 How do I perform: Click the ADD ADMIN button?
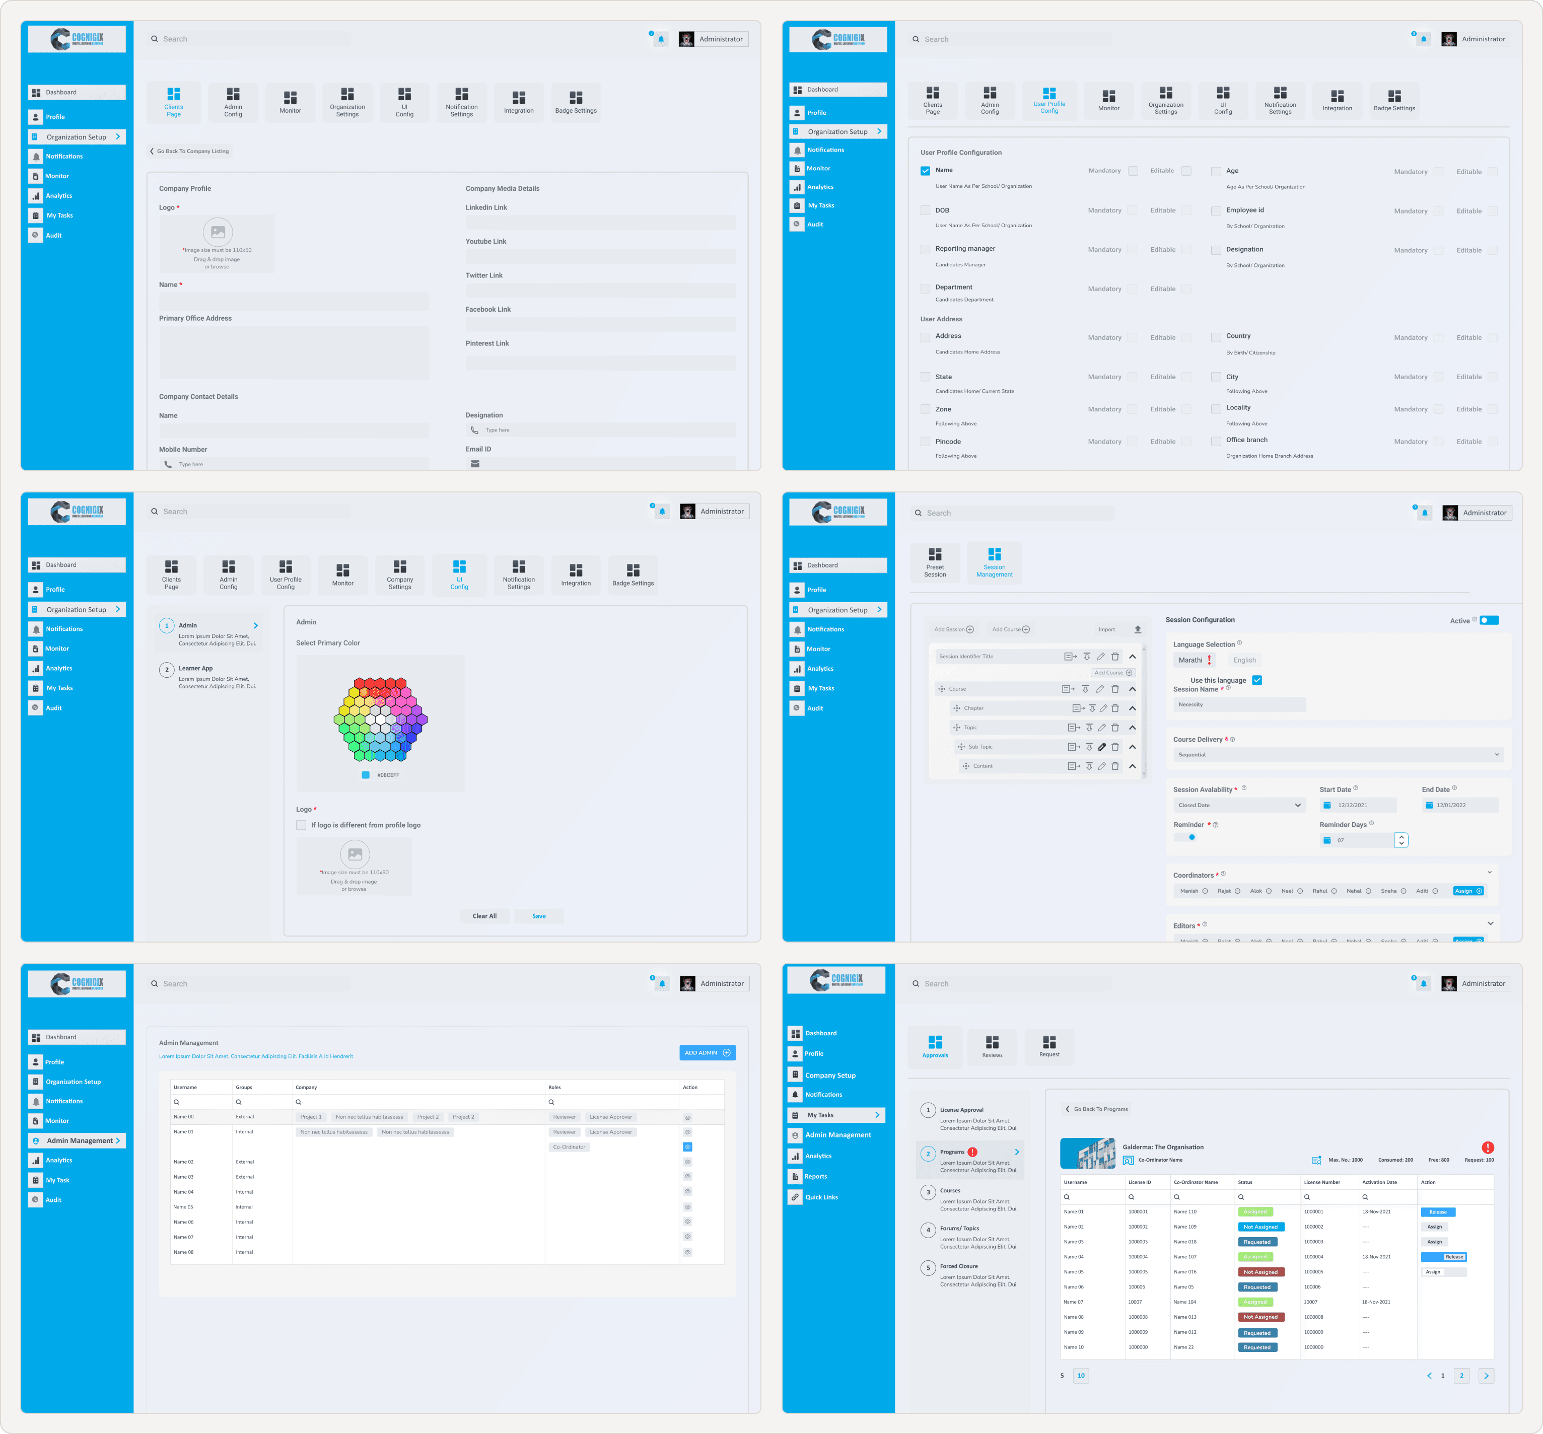(707, 1052)
